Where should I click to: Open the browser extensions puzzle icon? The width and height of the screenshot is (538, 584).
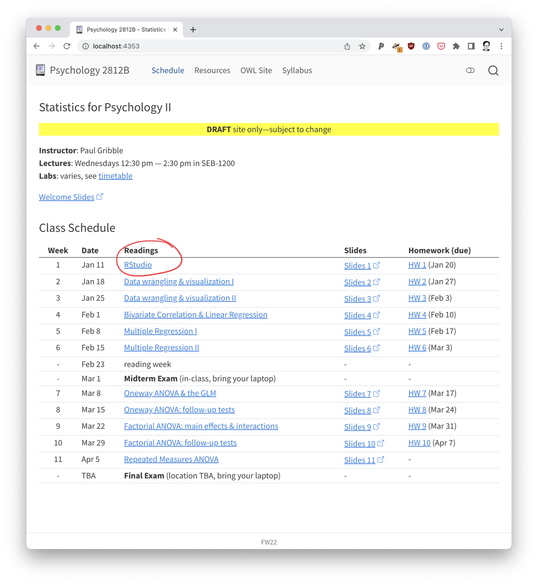tap(456, 46)
